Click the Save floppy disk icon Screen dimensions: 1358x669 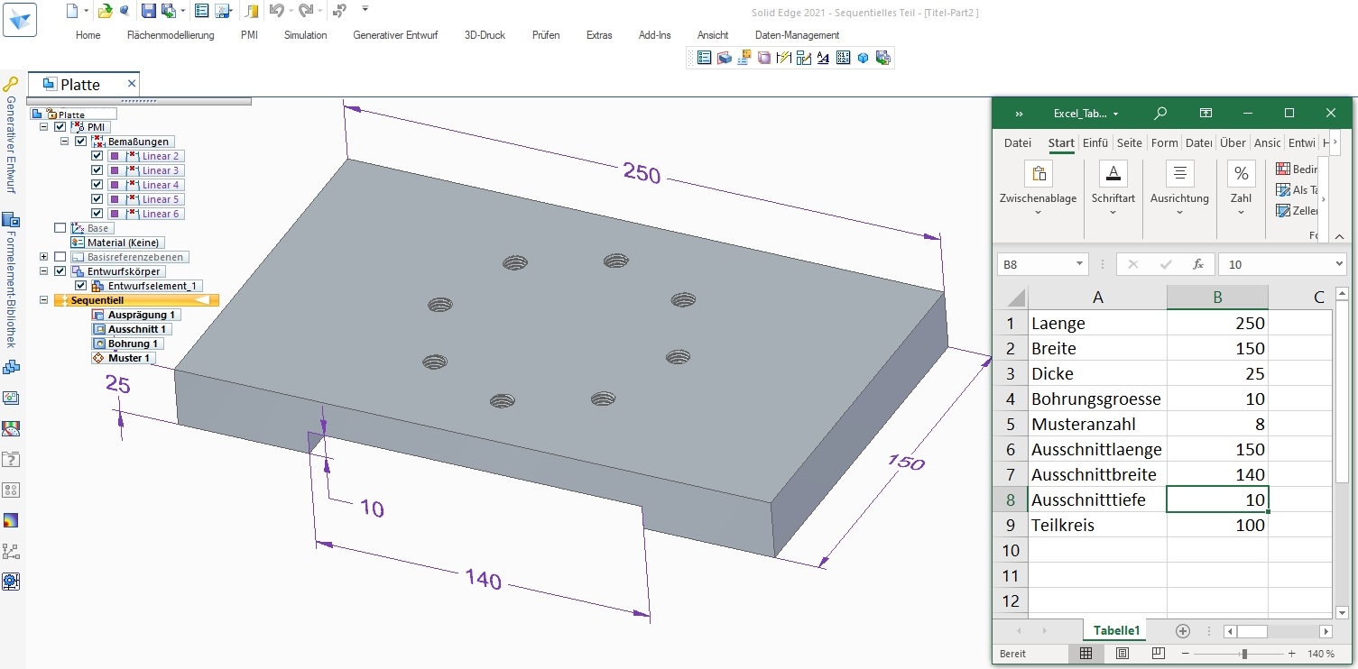point(148,11)
